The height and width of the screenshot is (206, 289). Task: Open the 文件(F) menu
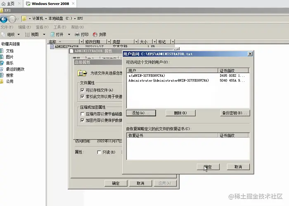(x=7, y=27)
